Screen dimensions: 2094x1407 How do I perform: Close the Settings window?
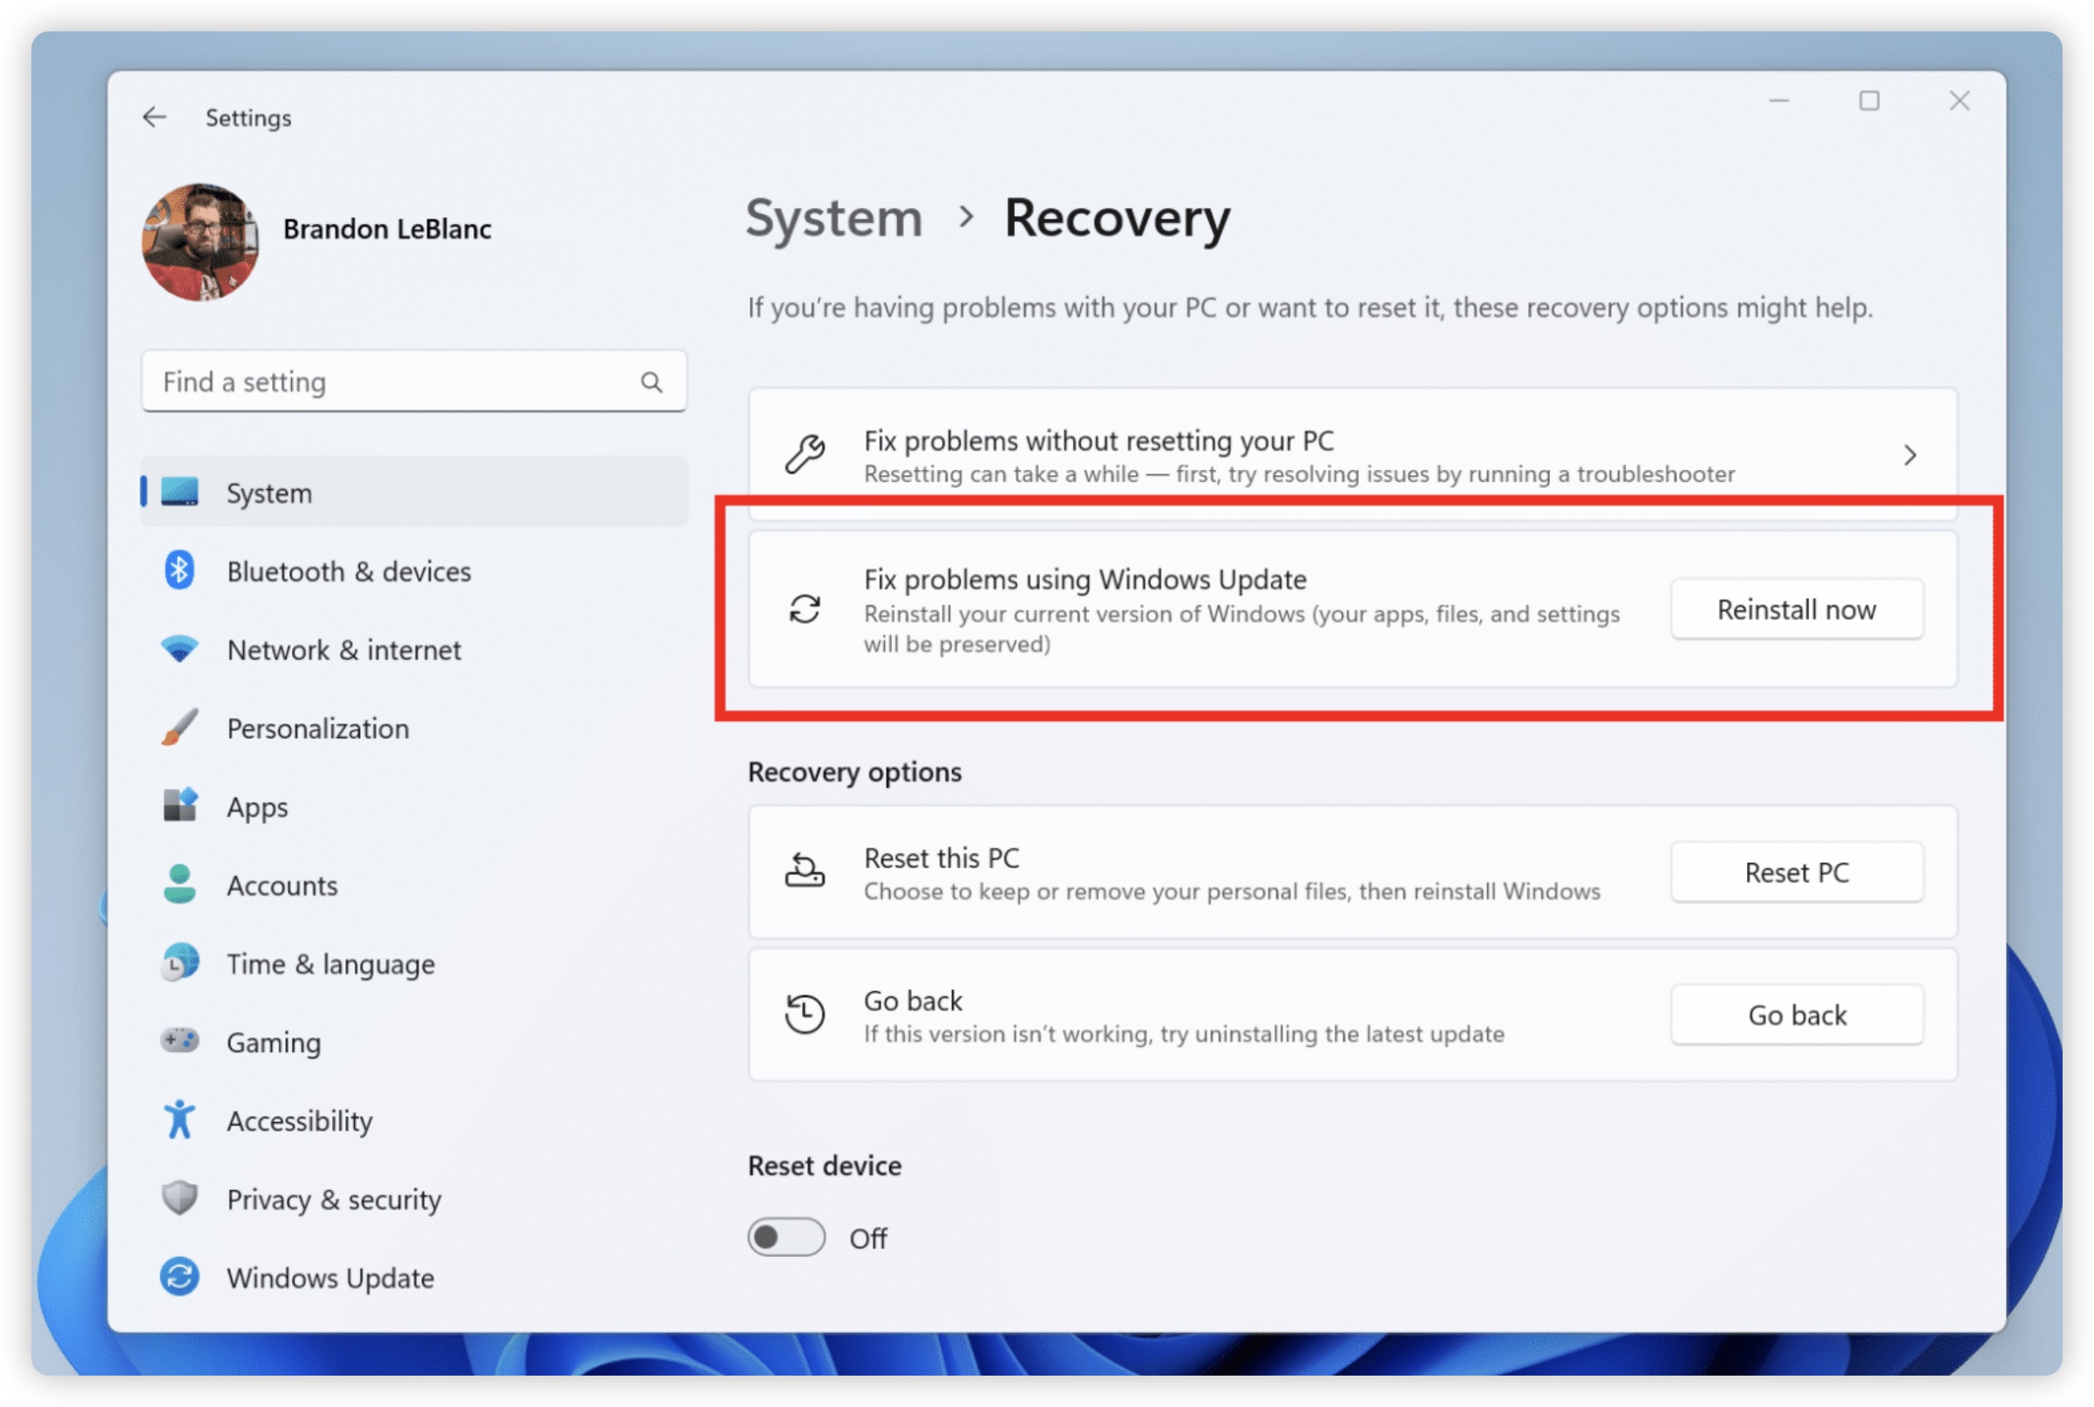pos(1960,100)
